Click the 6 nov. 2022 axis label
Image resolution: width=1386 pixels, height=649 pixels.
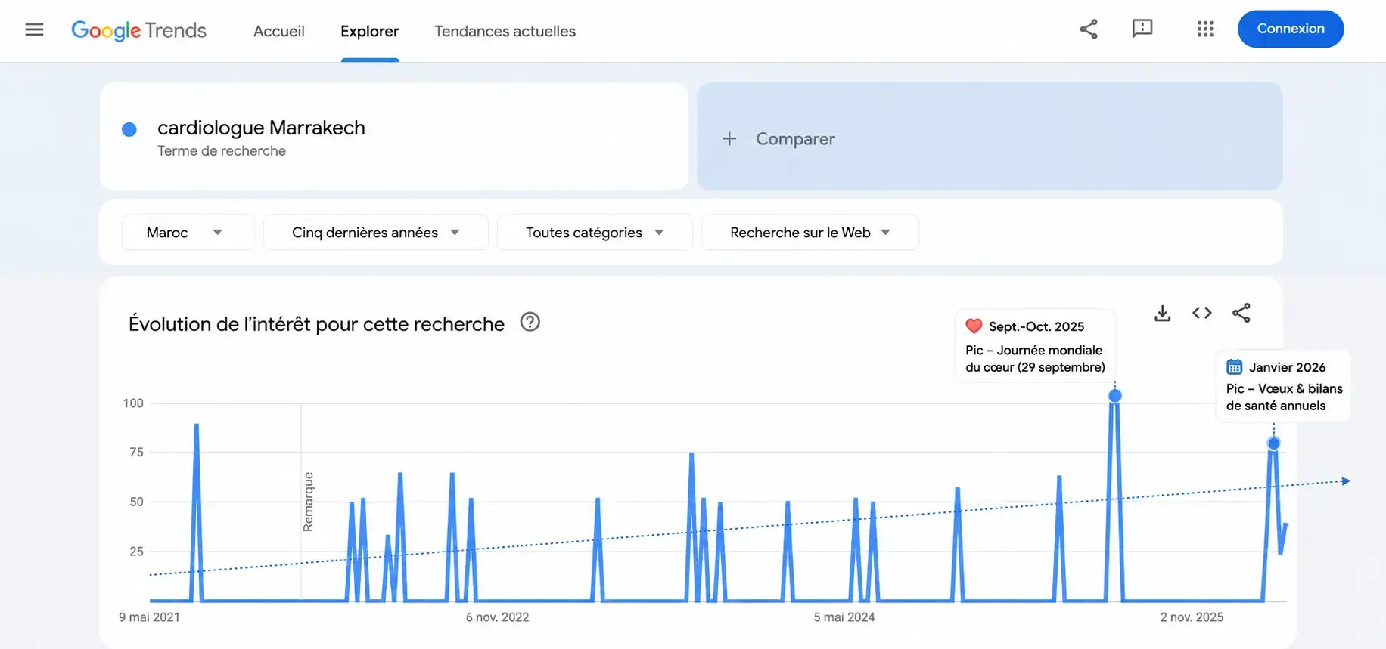click(x=497, y=617)
